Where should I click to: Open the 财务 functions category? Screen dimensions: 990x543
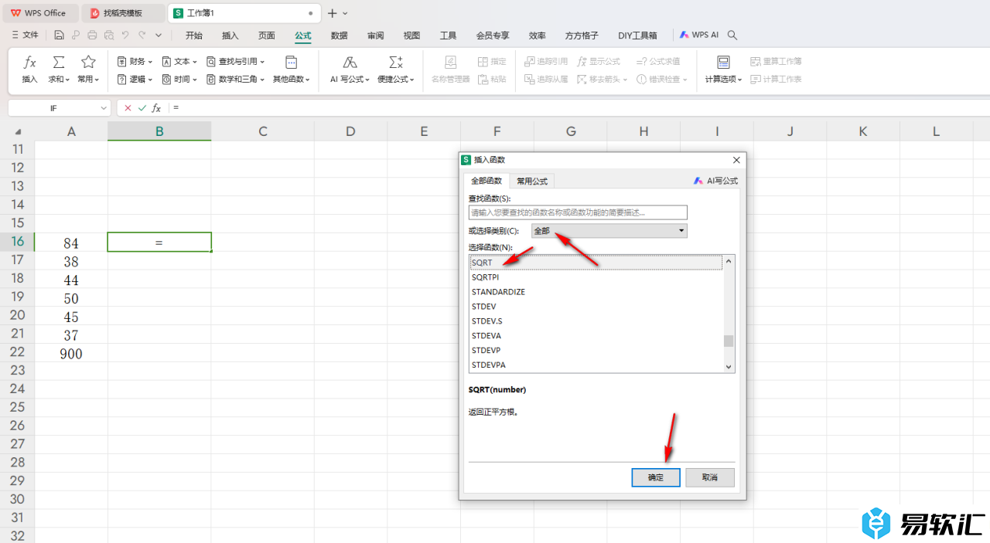tap(135, 61)
